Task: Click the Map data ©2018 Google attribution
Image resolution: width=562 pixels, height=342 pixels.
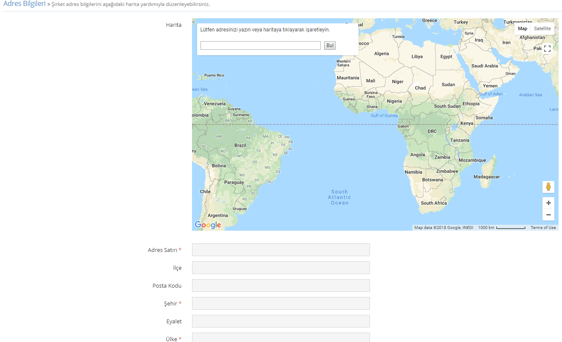Action: [444, 228]
